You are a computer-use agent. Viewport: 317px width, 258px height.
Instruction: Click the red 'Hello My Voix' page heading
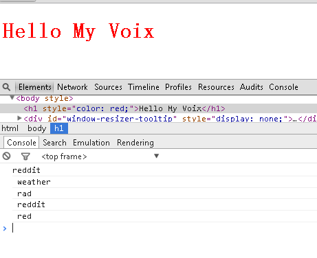point(78,32)
